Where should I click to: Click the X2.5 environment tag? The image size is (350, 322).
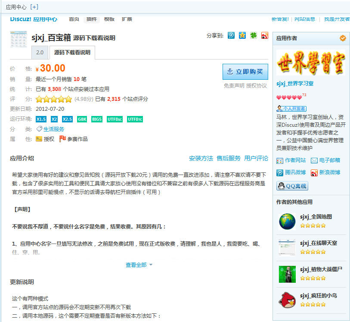67,119
